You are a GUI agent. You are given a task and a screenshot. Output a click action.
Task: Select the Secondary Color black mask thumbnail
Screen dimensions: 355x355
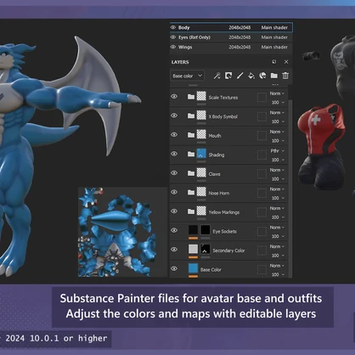(206, 249)
